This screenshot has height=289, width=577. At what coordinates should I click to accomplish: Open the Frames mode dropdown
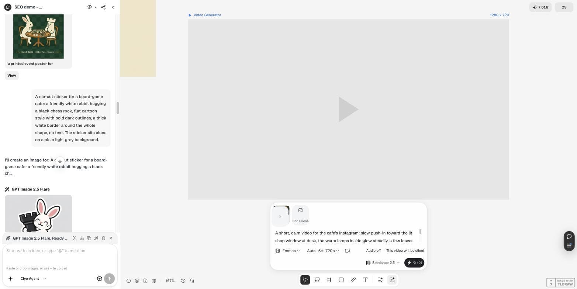(287, 251)
